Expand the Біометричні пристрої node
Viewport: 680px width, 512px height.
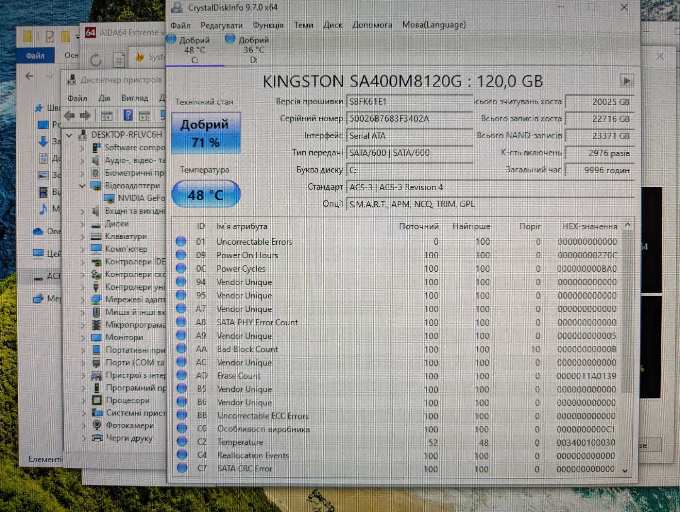point(82,173)
